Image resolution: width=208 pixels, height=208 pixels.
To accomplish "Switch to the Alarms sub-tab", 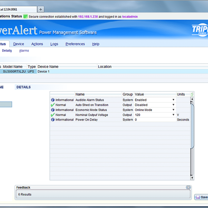I will [24, 50].
